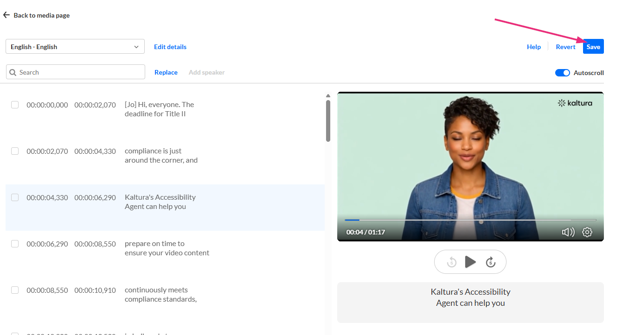Click start time 00:00:06,290 in fourth row

pos(47,244)
